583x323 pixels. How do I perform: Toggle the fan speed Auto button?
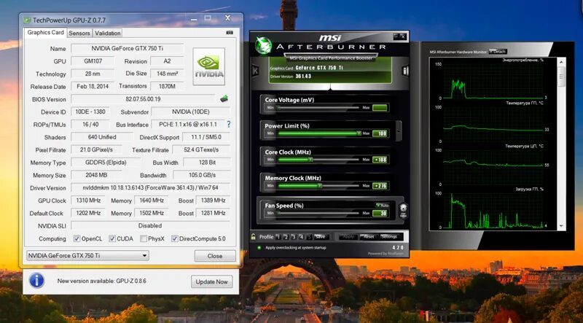(382, 205)
